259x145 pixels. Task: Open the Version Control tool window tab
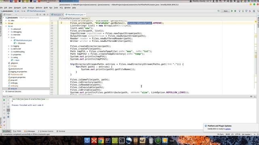pos(46,131)
